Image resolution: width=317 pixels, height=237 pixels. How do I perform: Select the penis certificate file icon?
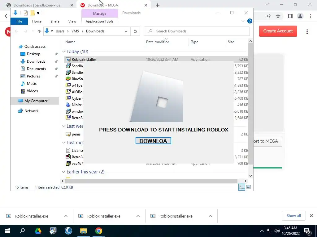68,134
